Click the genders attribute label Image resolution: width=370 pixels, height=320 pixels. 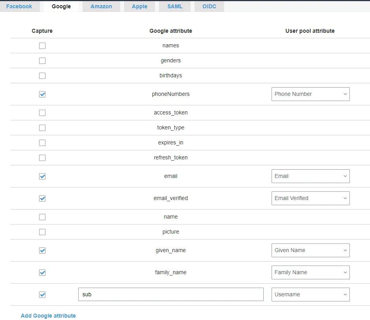[x=171, y=60]
